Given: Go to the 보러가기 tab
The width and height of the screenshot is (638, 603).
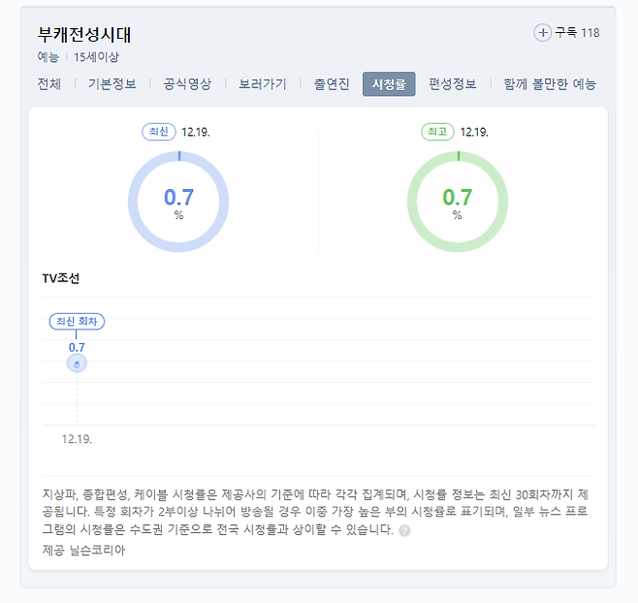Looking at the screenshot, I should click(x=263, y=84).
